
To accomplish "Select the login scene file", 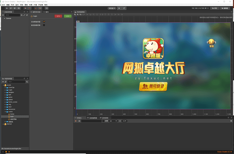I will point(12,116).
